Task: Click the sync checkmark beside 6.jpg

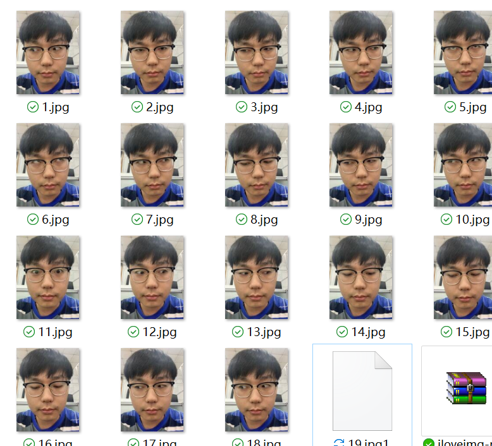Action: click(x=33, y=219)
